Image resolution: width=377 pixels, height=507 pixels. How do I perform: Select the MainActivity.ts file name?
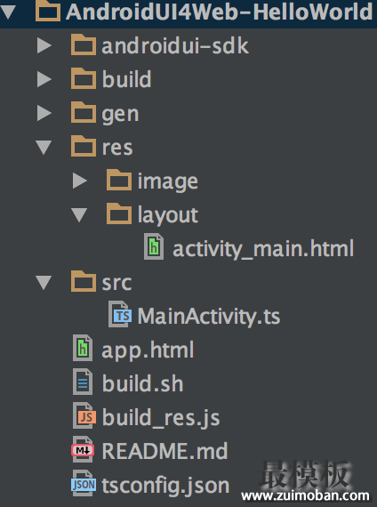(209, 316)
